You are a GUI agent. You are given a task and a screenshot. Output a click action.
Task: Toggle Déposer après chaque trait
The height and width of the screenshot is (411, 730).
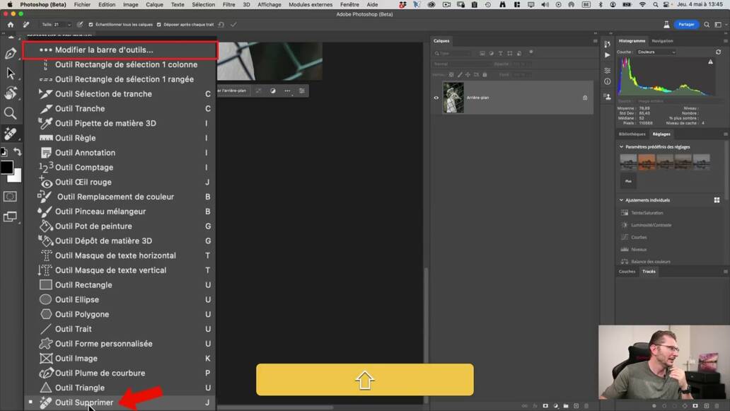[x=158, y=24]
